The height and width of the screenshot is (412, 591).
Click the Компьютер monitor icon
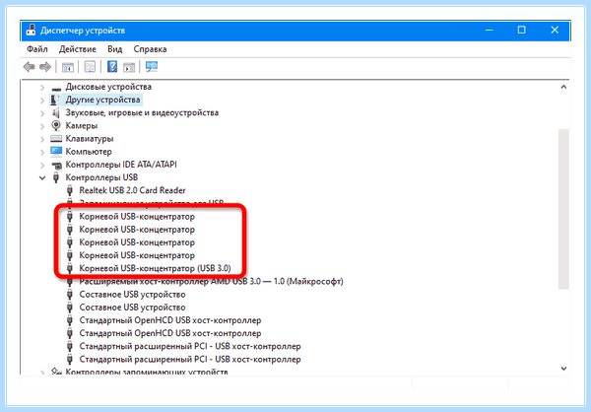(56, 151)
